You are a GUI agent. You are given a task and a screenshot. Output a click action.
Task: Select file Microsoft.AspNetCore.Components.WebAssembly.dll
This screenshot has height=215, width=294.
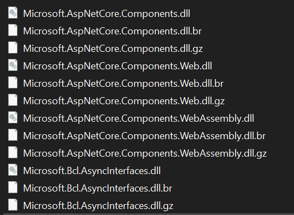(x=139, y=118)
